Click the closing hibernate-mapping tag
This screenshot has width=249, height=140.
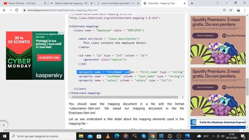tap(85, 93)
